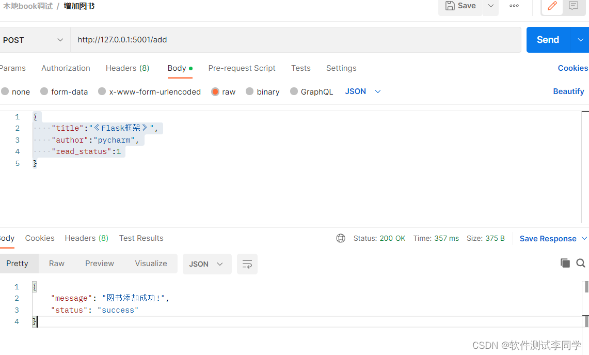
Task: Click the Send button
Action: point(548,40)
